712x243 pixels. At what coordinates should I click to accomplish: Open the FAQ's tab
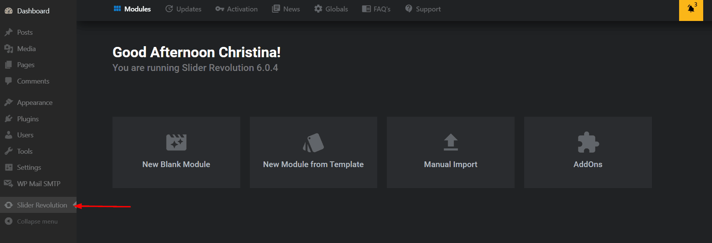376,9
